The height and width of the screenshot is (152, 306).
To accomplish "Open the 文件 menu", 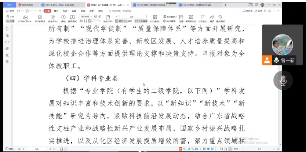I will 11,11.
